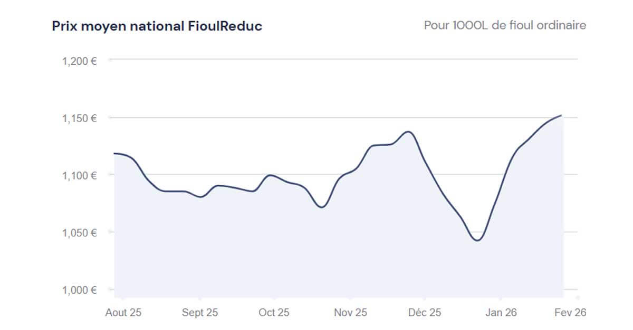
Task: Select the 1,150 € y-axis label
Action: [x=79, y=118]
